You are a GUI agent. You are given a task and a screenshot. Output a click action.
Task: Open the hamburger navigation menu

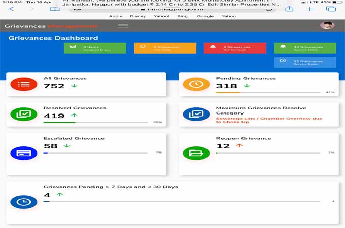pos(123,26)
